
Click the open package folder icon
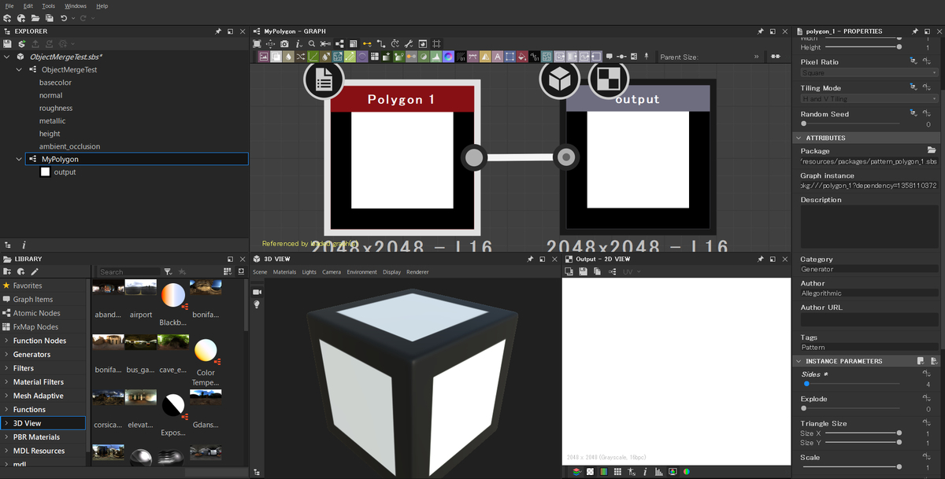pos(35,18)
